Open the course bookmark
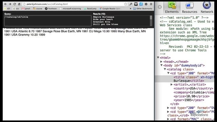Screen dimensions: 217x122 pyautogui.click(x=38, y=8)
